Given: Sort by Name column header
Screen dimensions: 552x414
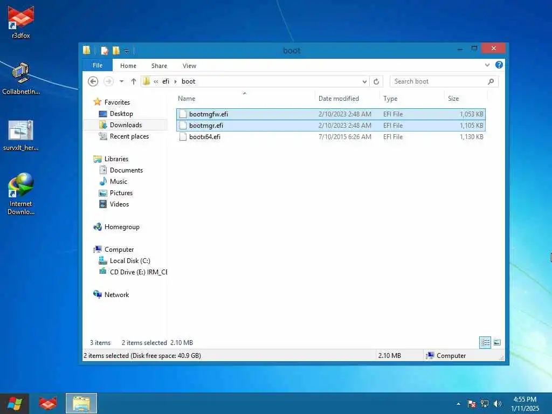Looking at the screenshot, I should tap(187, 99).
